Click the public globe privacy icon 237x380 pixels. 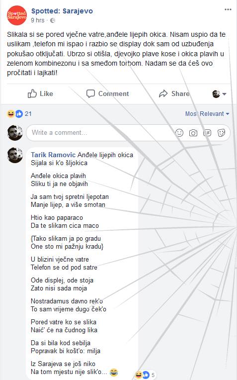[x=53, y=20]
